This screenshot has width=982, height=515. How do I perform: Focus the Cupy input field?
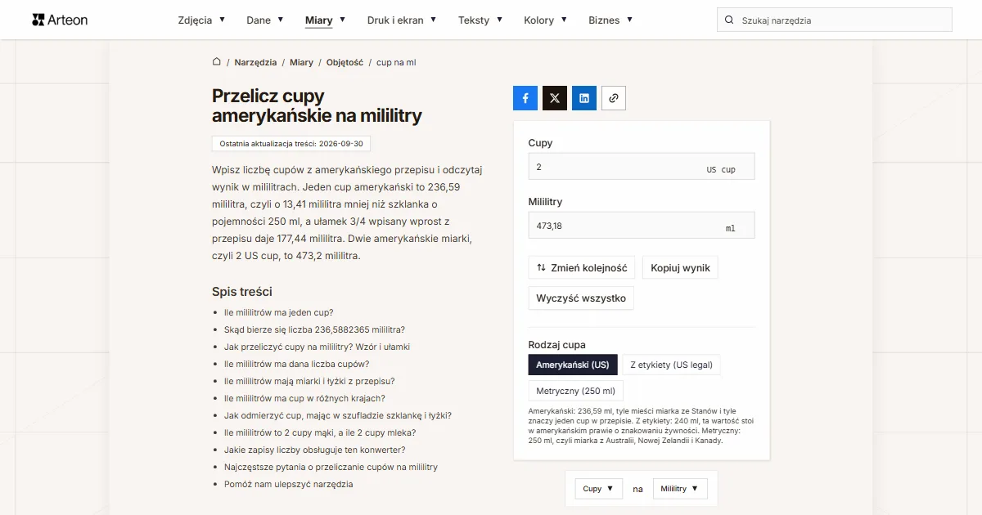click(642, 167)
